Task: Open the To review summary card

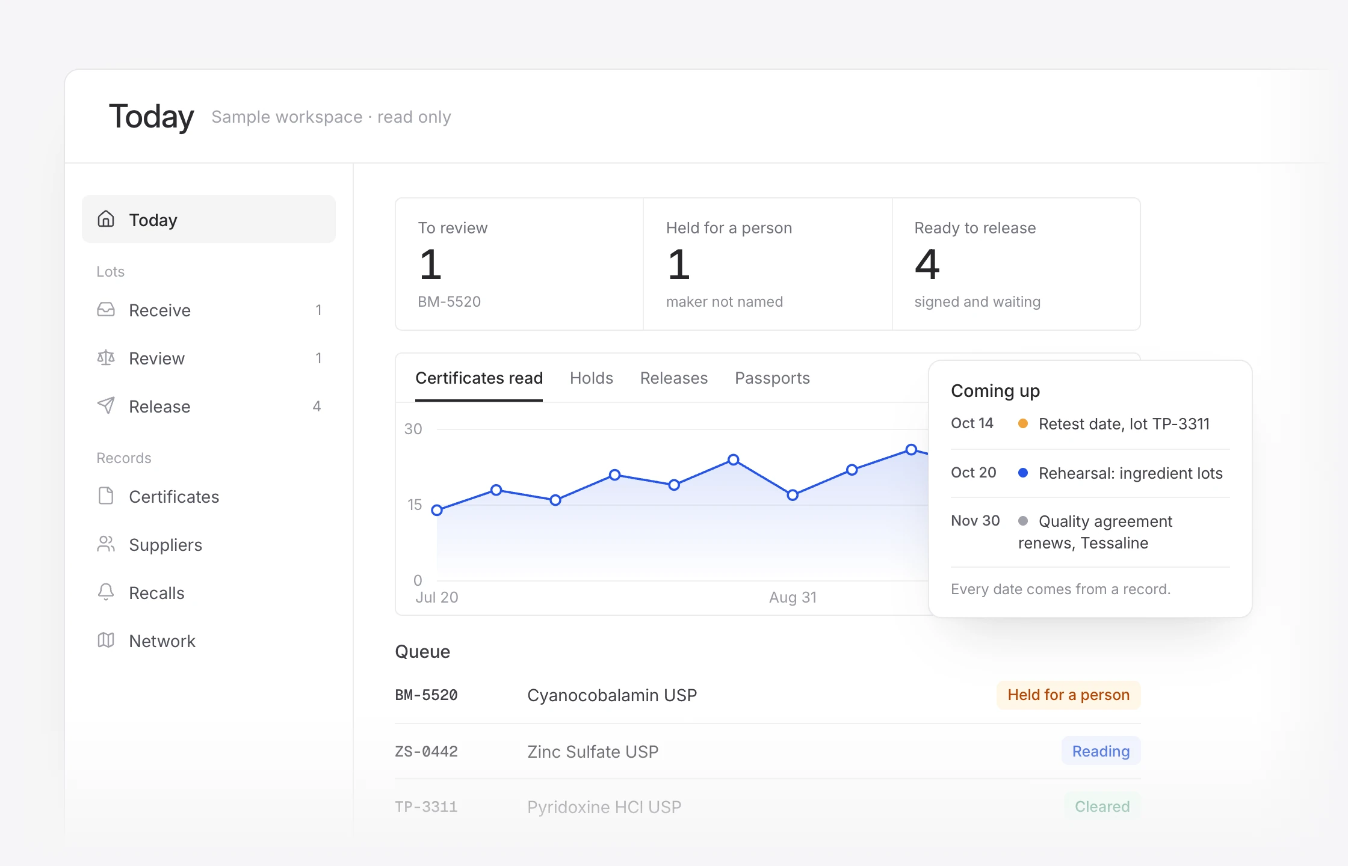Action: (x=519, y=264)
